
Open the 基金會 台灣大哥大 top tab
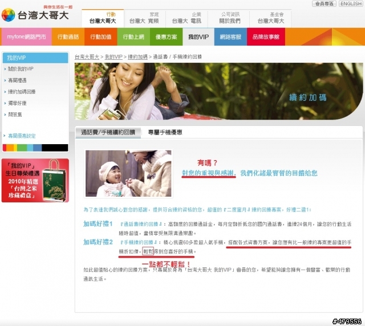point(271,18)
